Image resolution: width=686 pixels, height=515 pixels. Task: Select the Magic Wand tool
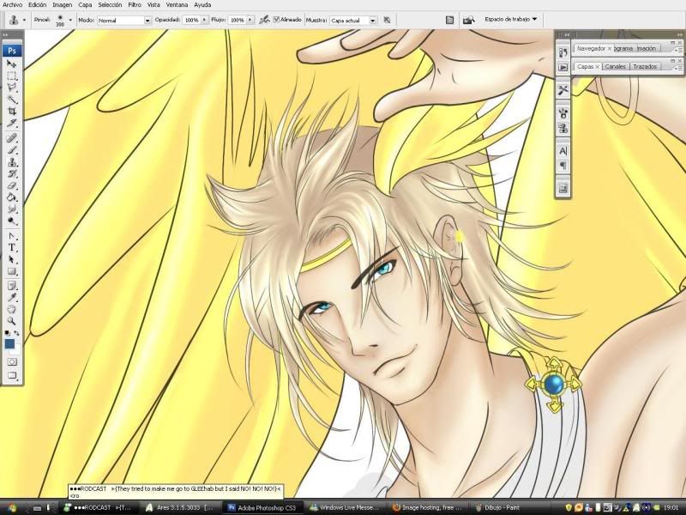coord(12,100)
